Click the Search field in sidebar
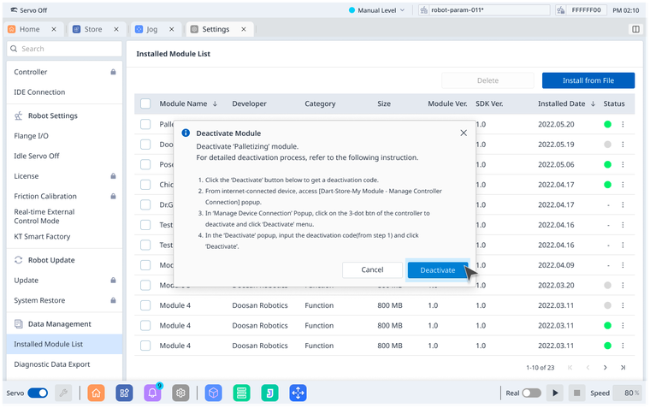 (x=64, y=49)
